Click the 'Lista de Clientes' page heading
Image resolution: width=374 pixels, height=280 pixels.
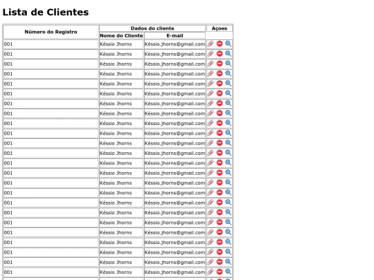pos(46,12)
